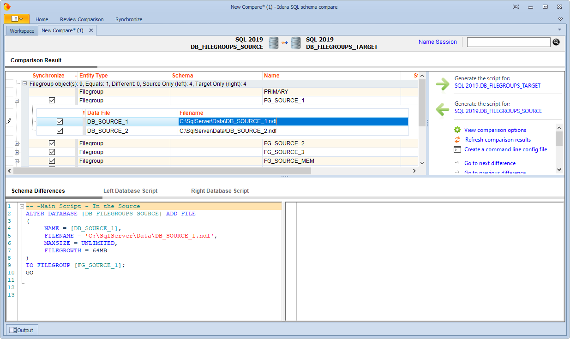Collapse the FG_SOURCE_1 filegroup row
This screenshot has height=339, width=570.
tap(17, 101)
